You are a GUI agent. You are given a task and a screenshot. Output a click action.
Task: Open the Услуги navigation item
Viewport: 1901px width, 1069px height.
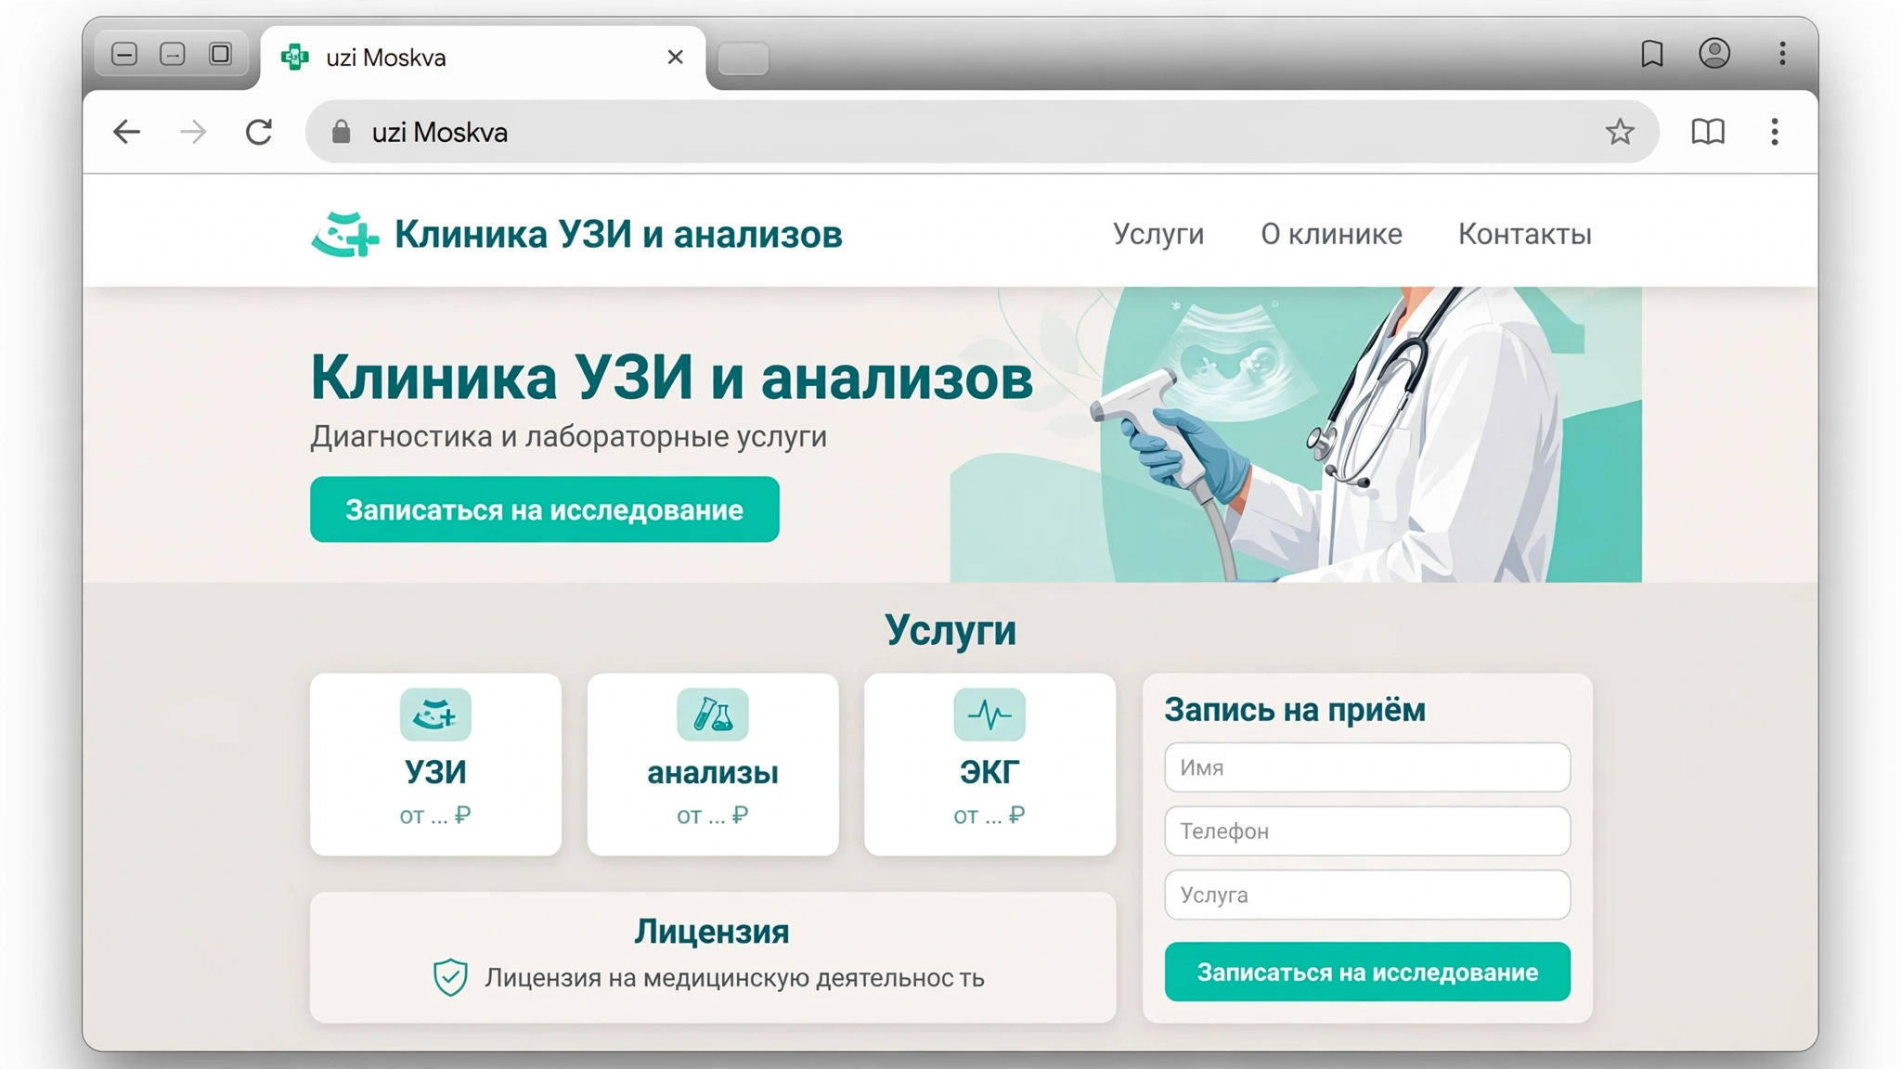click(x=1158, y=234)
